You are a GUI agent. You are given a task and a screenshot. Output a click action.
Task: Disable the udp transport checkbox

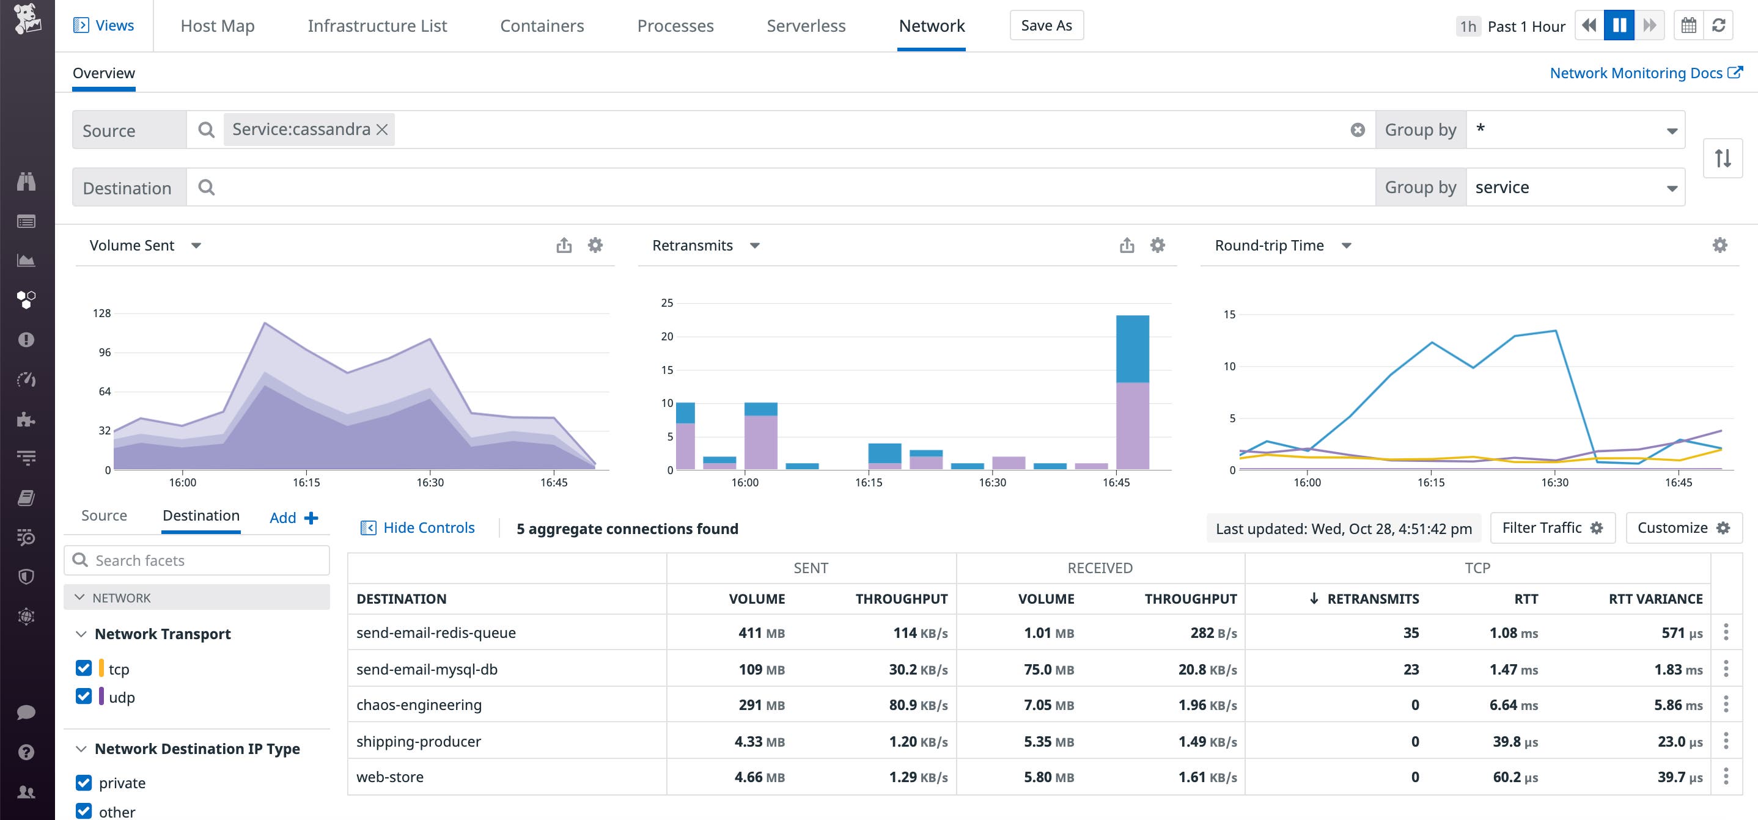pos(83,697)
